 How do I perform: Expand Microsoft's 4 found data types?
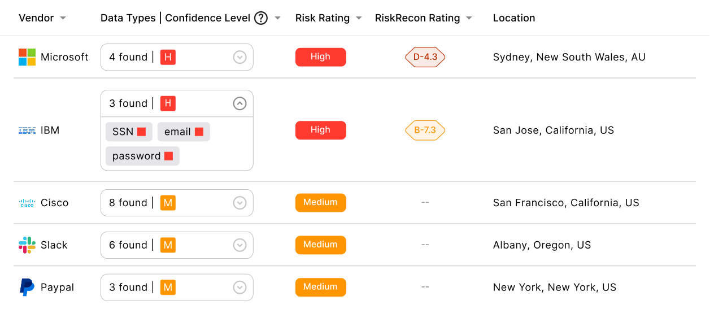[240, 57]
